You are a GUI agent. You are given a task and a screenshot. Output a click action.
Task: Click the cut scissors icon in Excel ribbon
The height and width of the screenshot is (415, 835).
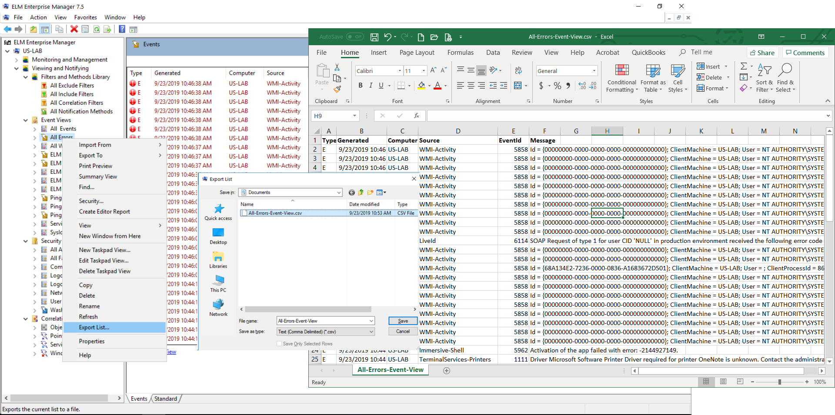coord(337,67)
